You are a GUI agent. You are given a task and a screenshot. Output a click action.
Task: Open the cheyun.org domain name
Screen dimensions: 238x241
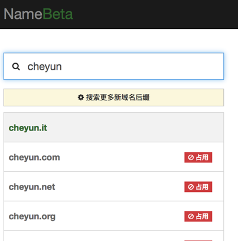pos(32,216)
